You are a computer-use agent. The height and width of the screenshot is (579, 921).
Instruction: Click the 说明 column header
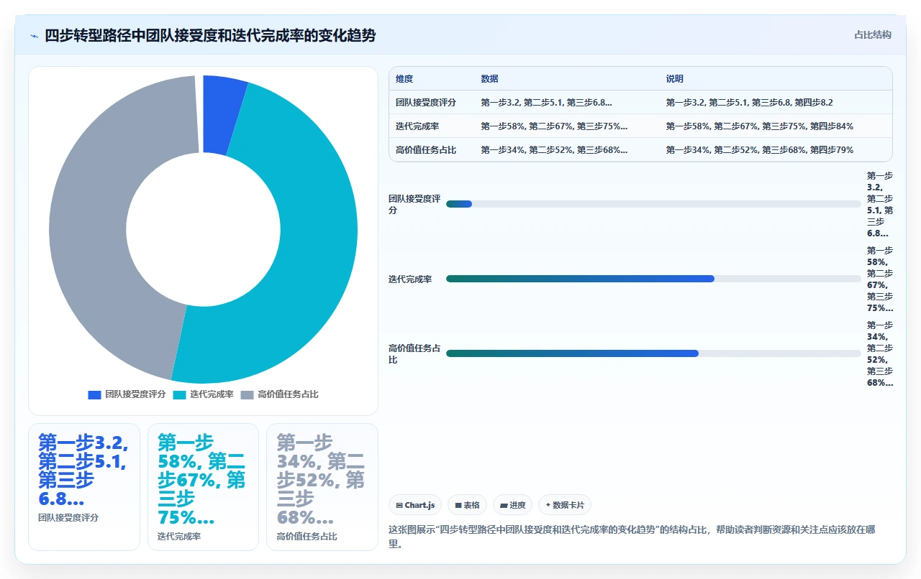click(675, 79)
